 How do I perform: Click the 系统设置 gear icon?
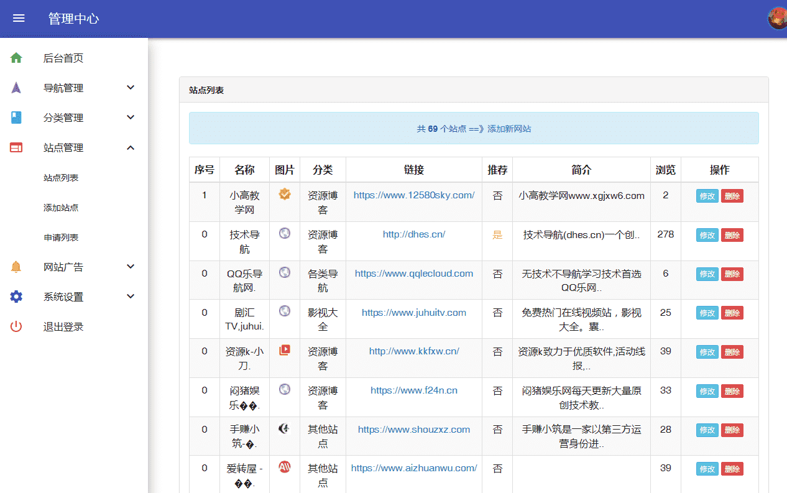16,297
